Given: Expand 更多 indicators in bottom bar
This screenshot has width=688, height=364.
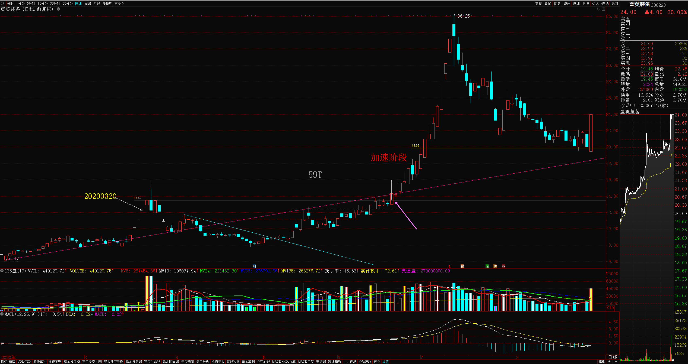Looking at the screenshot, I should [x=377, y=362].
